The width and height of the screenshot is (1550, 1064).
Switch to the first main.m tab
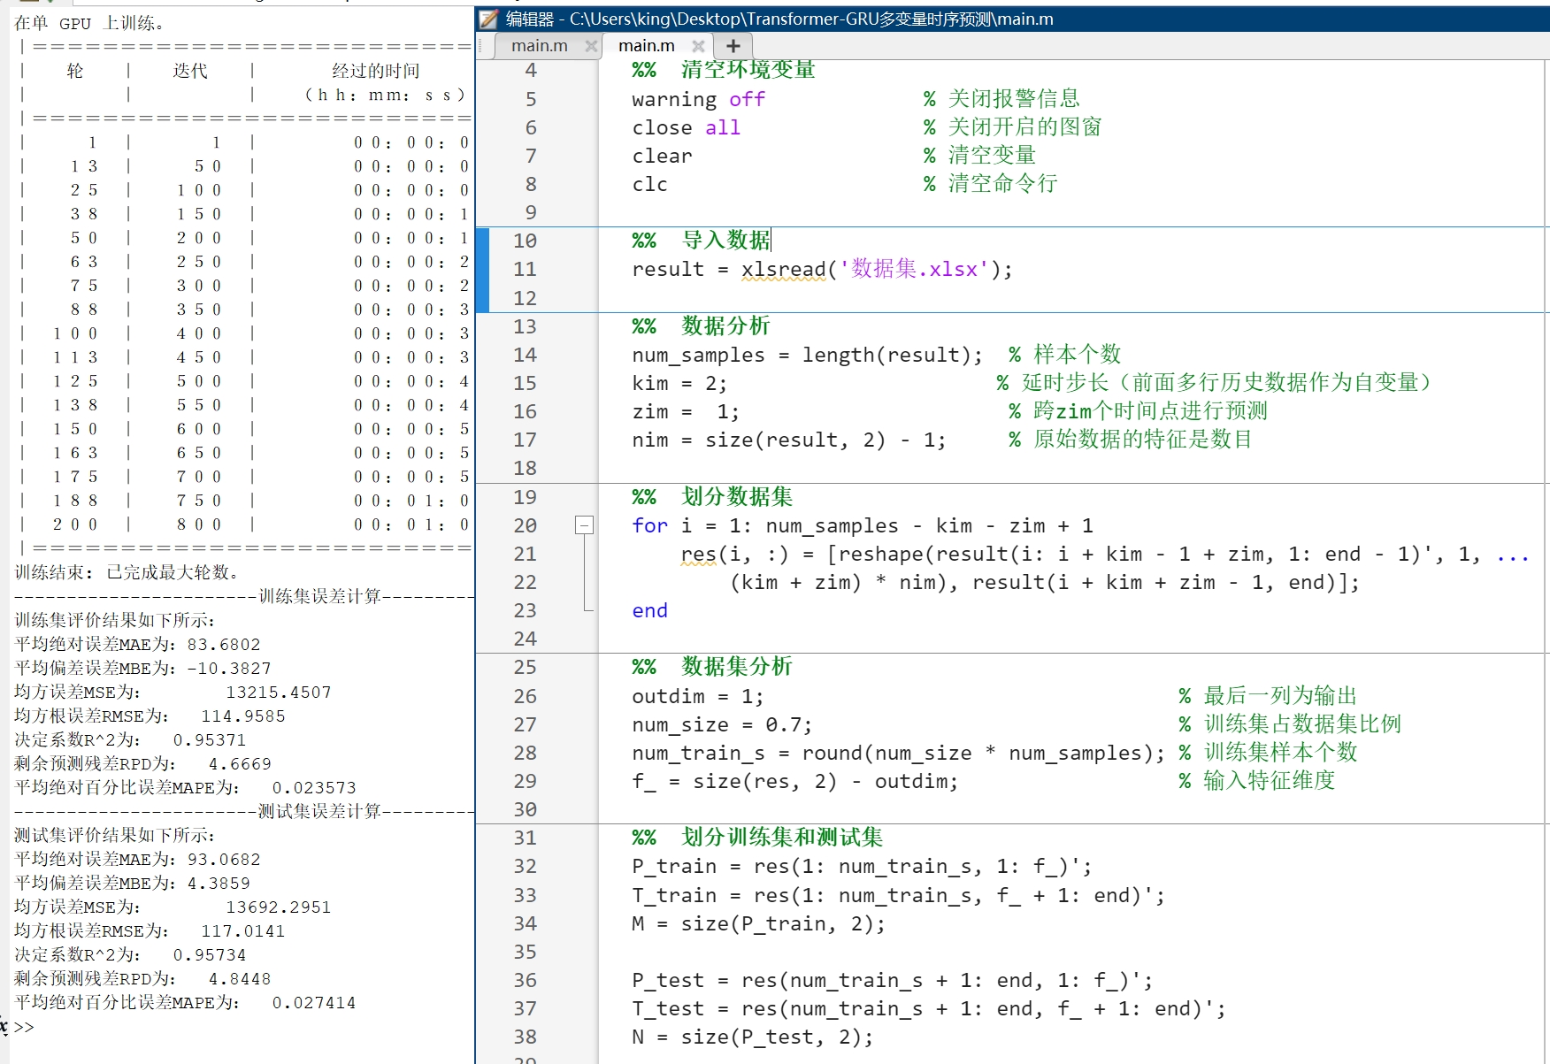pos(540,45)
